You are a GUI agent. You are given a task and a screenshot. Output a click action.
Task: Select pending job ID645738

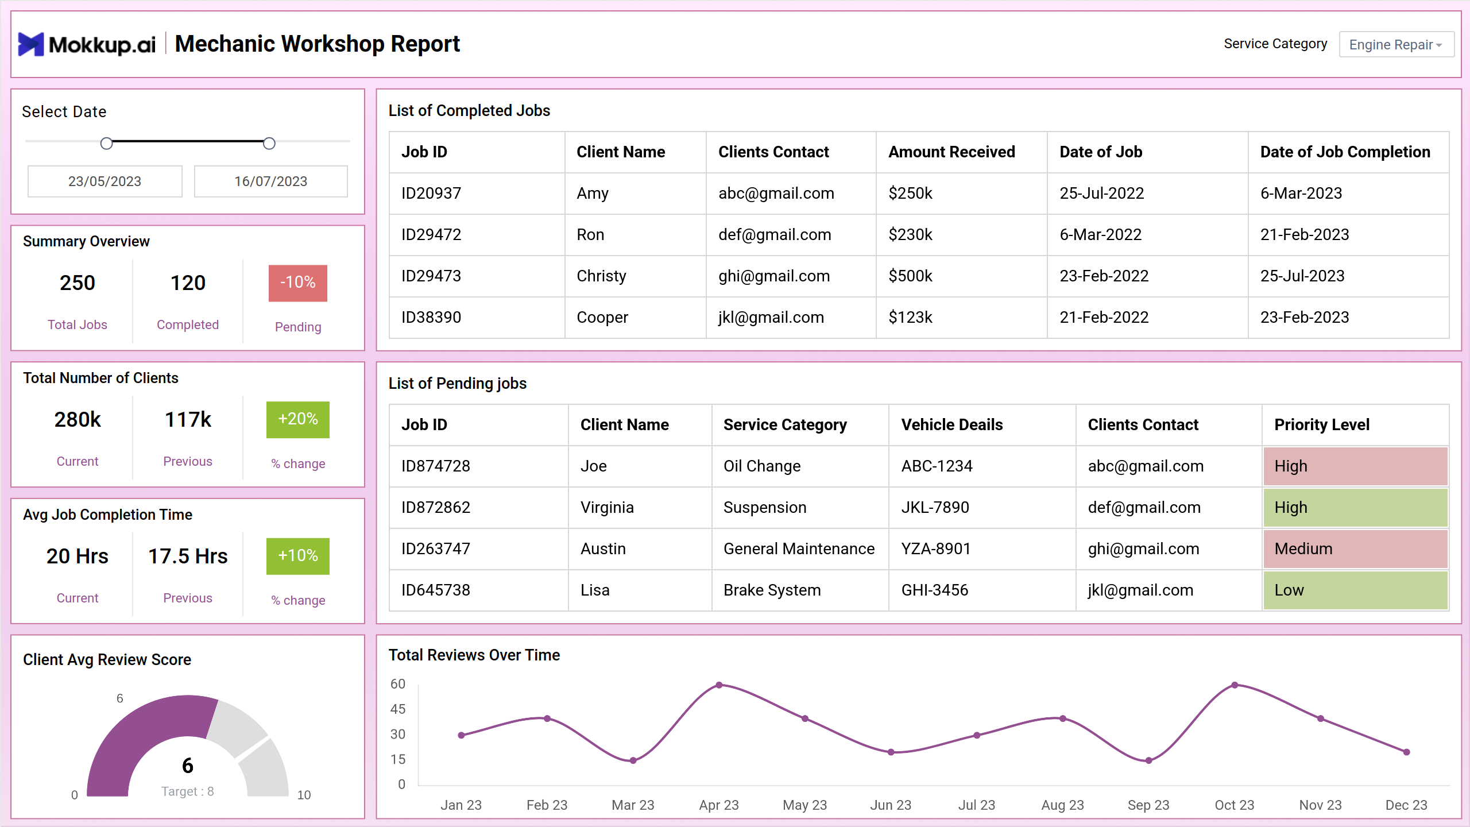point(479,590)
